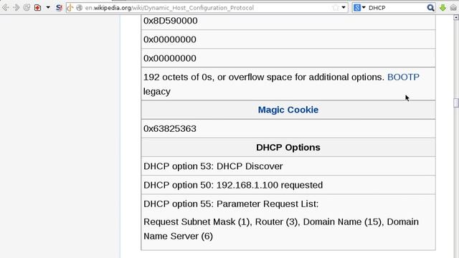The image size is (459, 258).
Task: Go forward with the forward arrow
Action: (x=16, y=8)
